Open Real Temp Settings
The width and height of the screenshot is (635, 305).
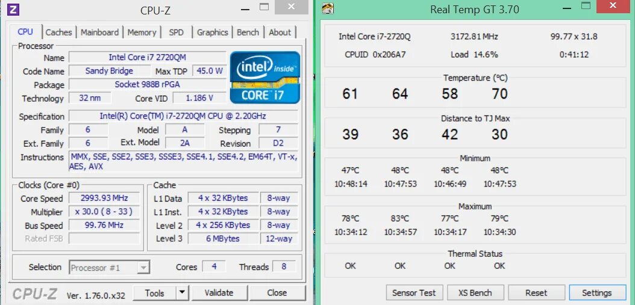pos(597,292)
